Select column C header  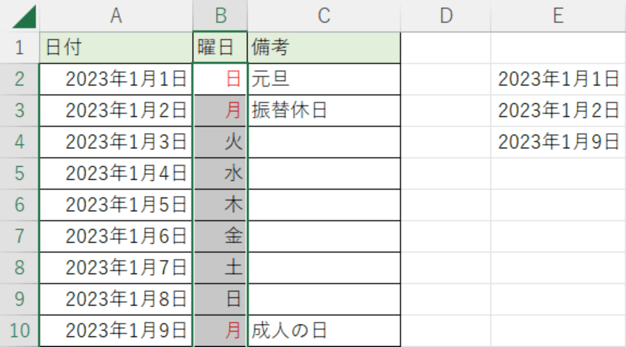324,16
